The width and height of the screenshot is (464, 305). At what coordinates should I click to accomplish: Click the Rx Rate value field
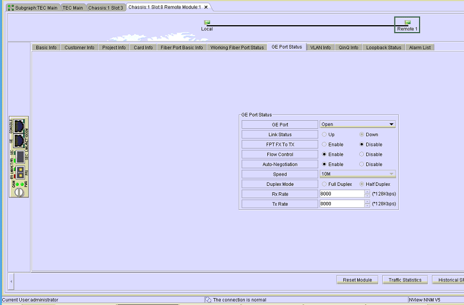pos(342,194)
